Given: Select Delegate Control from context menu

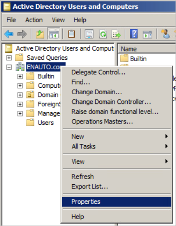Looking at the screenshot, I should (117, 72).
